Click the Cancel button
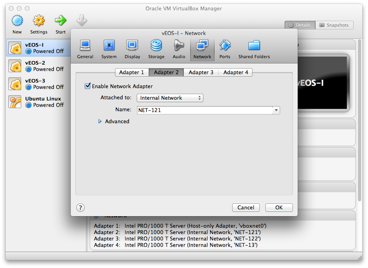Screen dimensions: 368x268 point(246,207)
